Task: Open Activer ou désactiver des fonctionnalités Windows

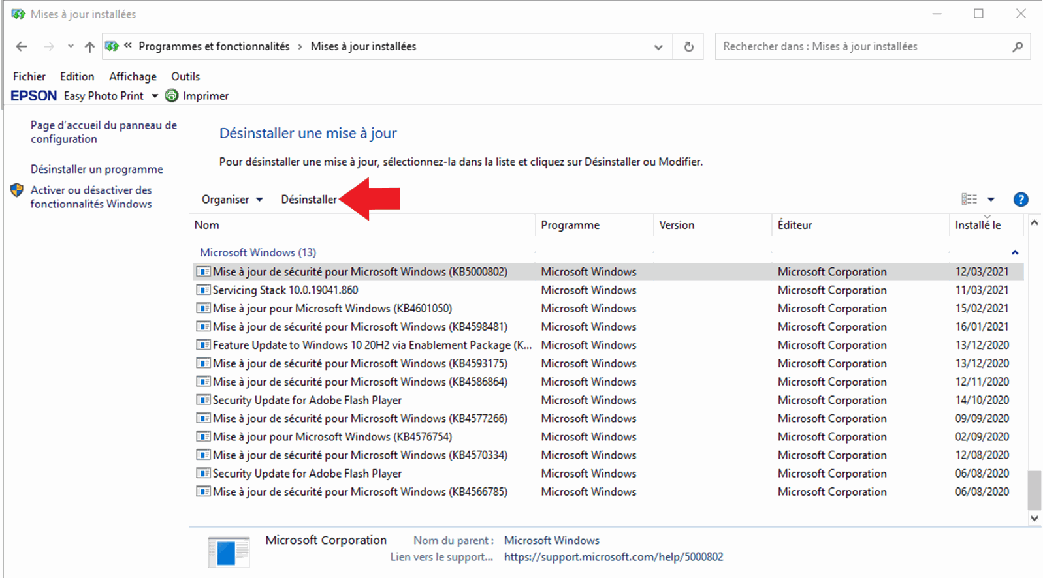Action: 91,197
